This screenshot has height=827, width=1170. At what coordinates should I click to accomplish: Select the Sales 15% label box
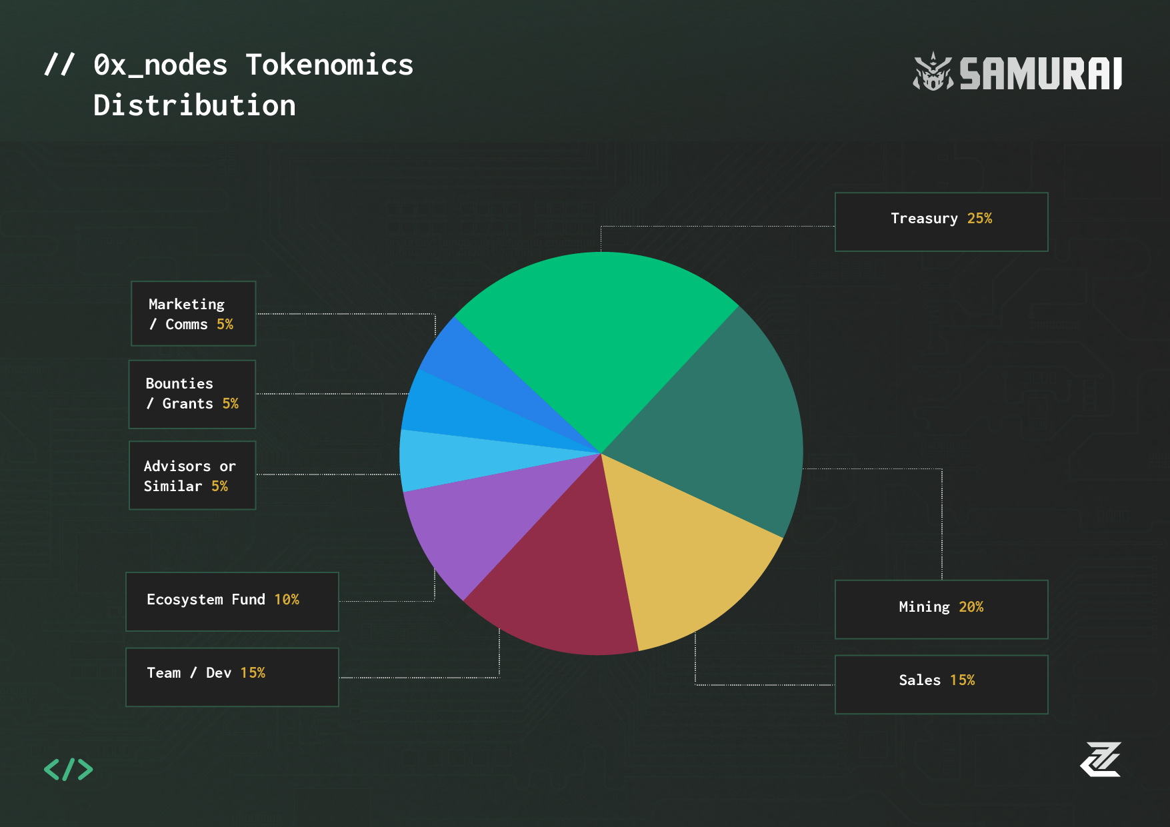[941, 684]
